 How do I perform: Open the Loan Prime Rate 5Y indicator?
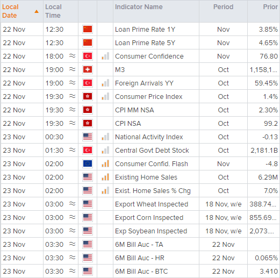pos(145,43)
